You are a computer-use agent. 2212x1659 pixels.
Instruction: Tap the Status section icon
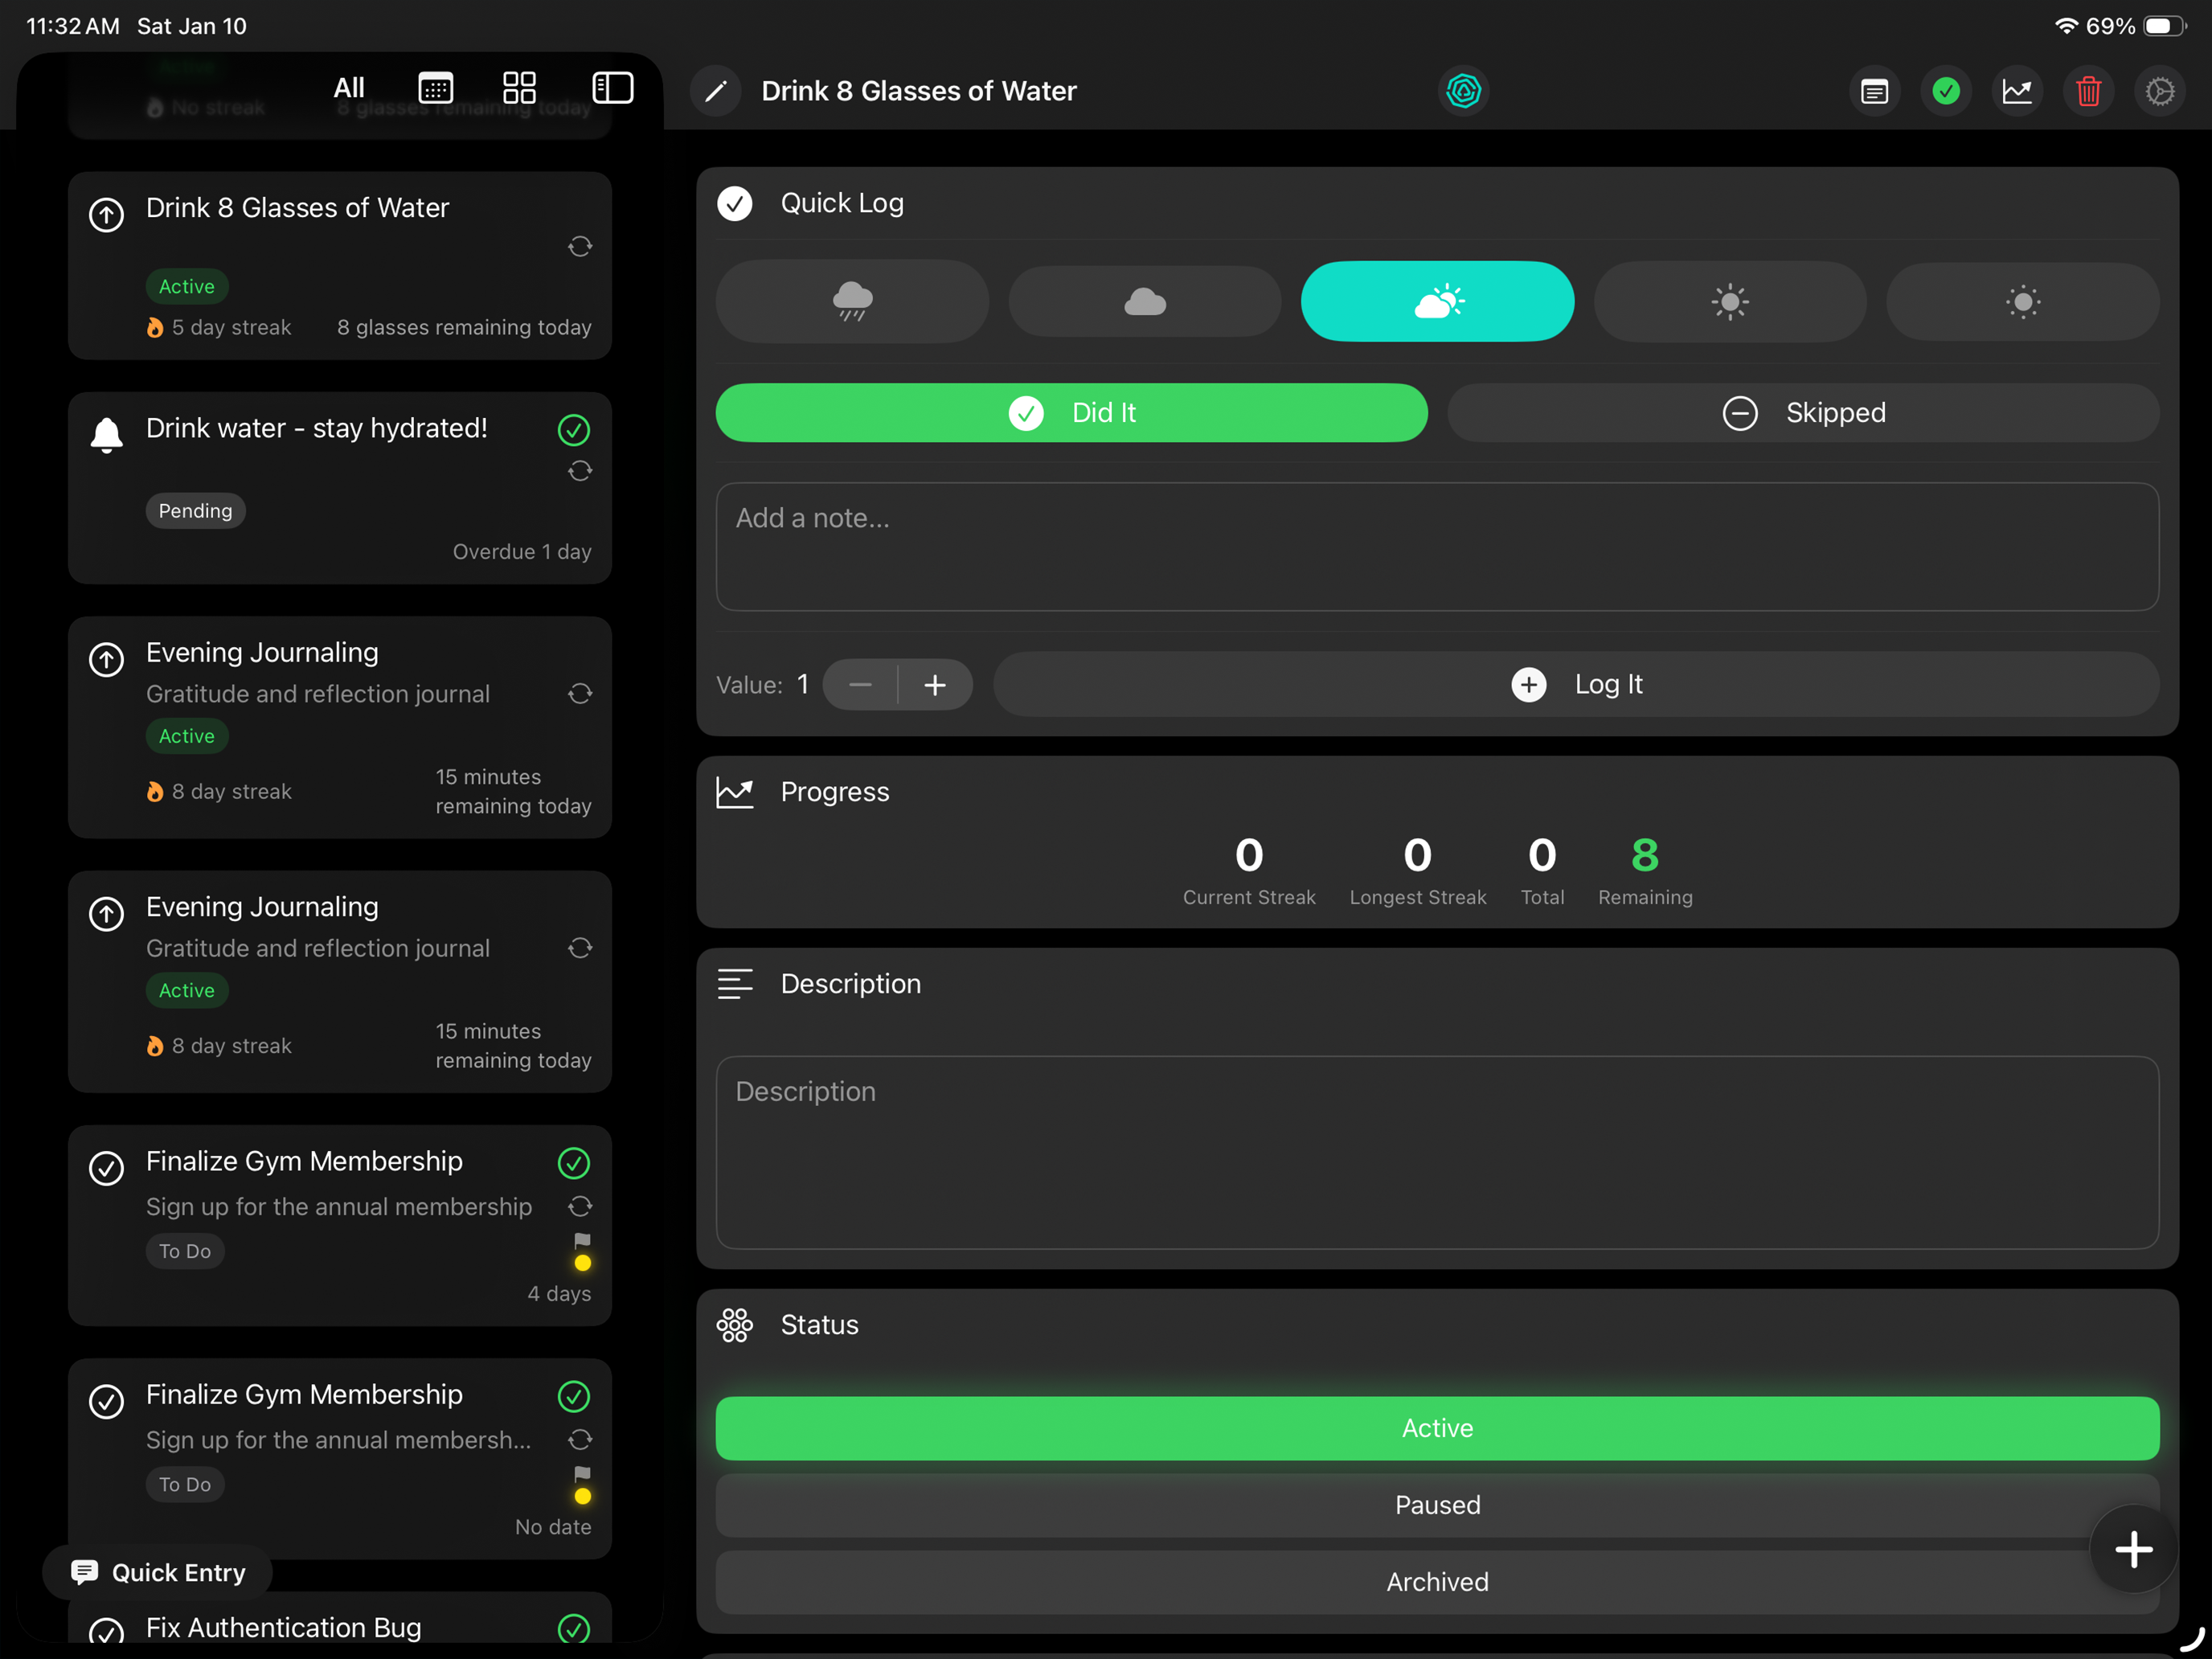tap(735, 1325)
